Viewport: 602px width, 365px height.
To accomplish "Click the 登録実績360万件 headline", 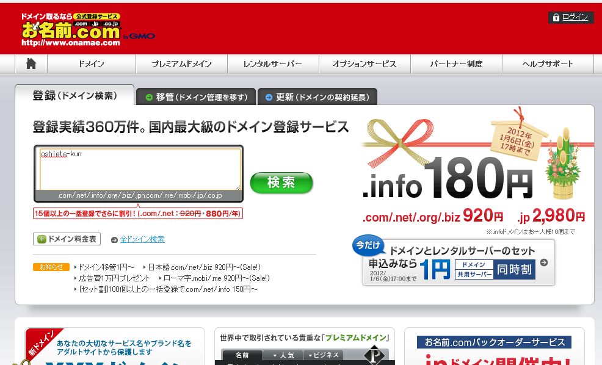I will click(190, 127).
